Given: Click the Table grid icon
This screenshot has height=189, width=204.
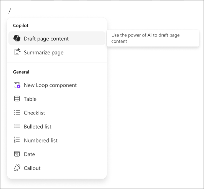Looking at the screenshot, I should (17, 99).
